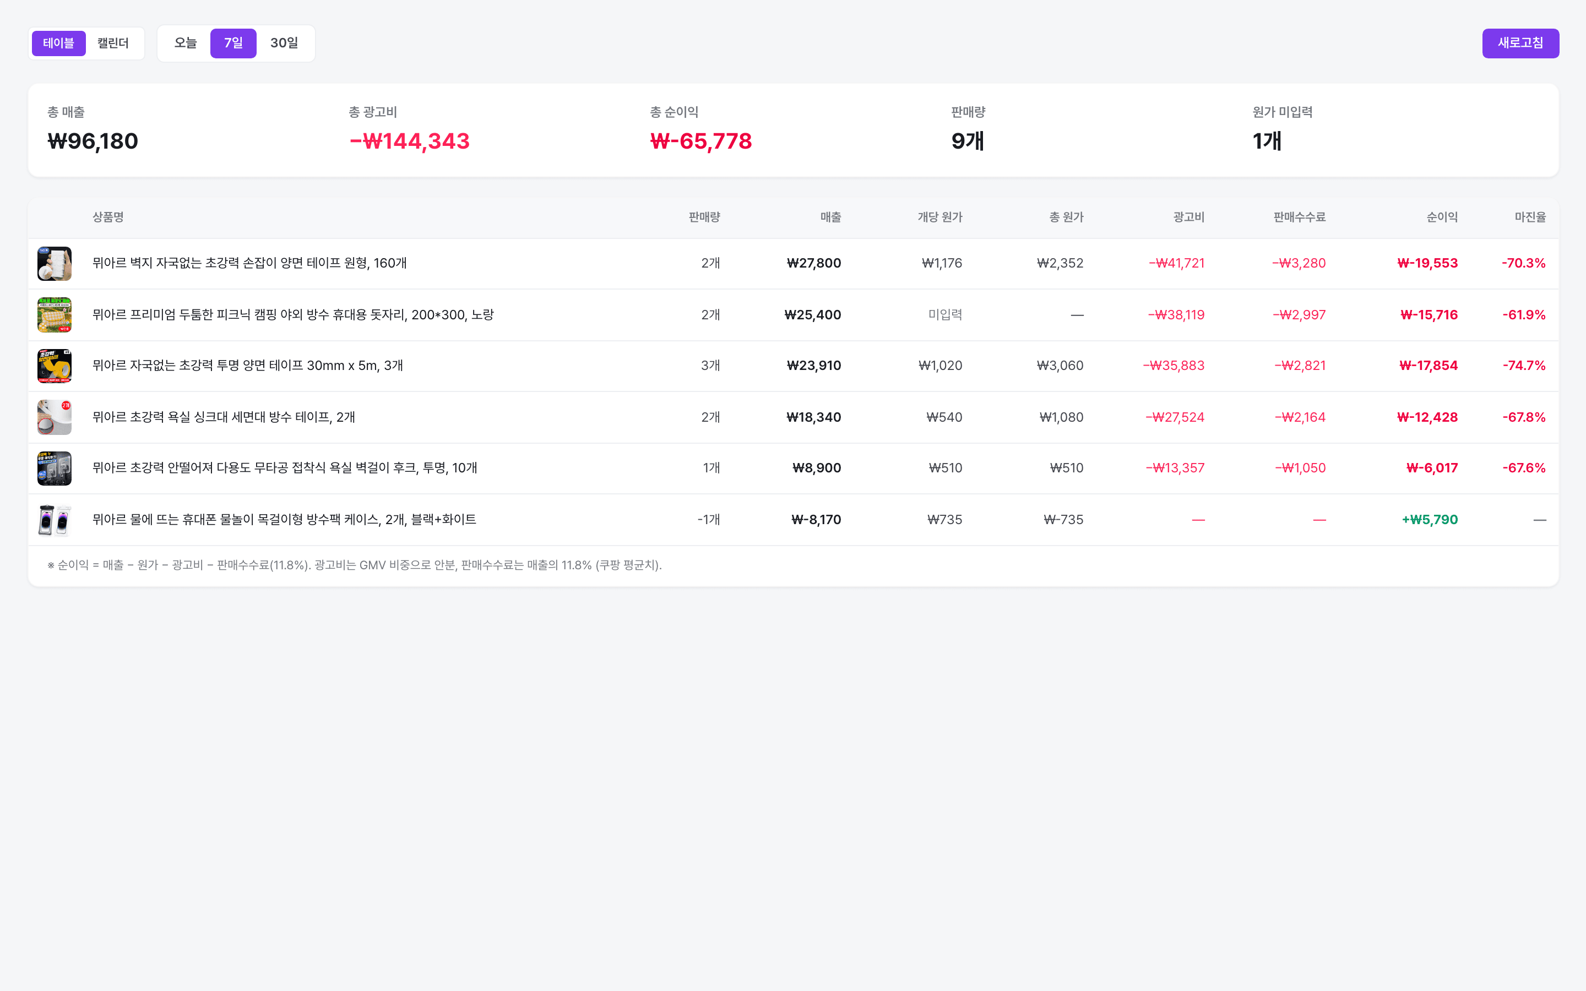Click ad cost cell −₩35,883
The height and width of the screenshot is (991, 1586).
[x=1174, y=365]
